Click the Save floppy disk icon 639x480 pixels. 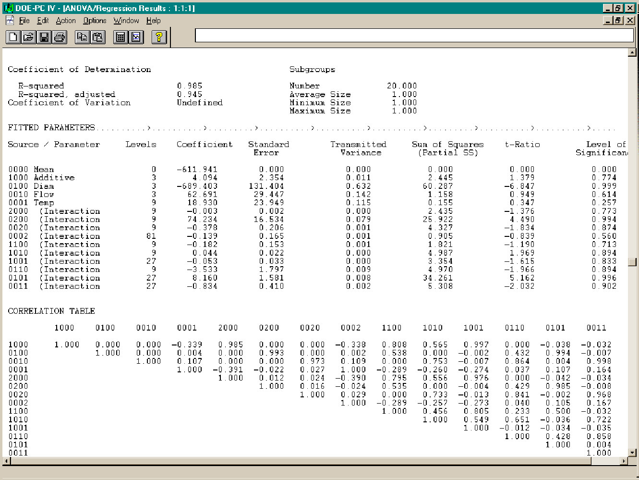pyautogui.click(x=44, y=37)
